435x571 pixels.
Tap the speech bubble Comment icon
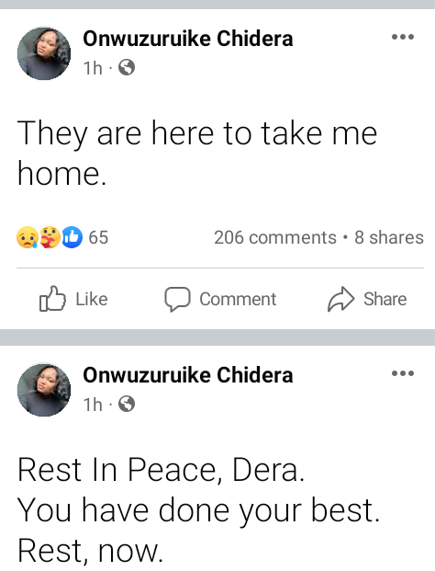point(177,300)
